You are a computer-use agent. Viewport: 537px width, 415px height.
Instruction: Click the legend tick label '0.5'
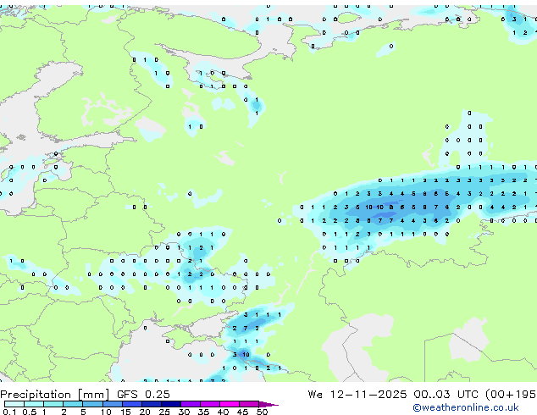29,412
